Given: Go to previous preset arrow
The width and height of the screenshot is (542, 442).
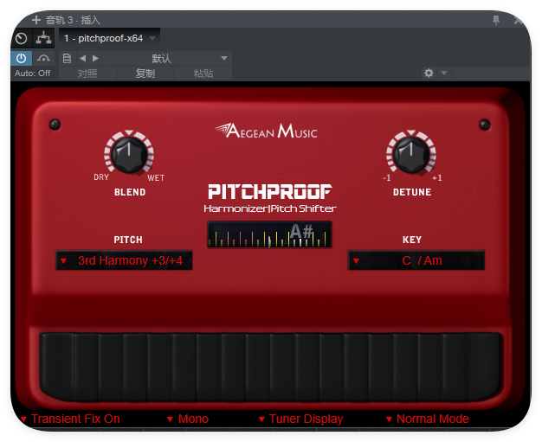Looking at the screenshot, I should [x=82, y=58].
